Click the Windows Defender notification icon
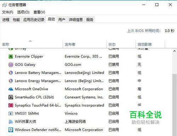The width and height of the screenshot is (177, 136). click(x=11, y=130)
